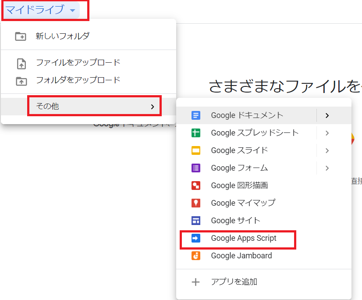
Task: Click the green Google Sheets icon
Action: pos(196,133)
